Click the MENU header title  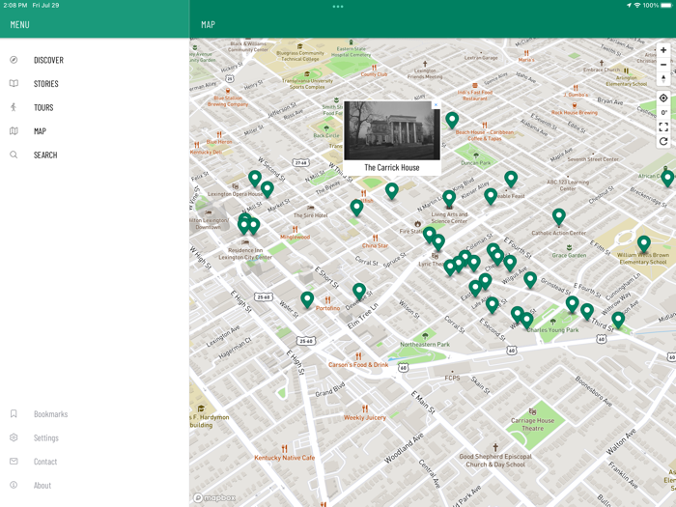[20, 24]
